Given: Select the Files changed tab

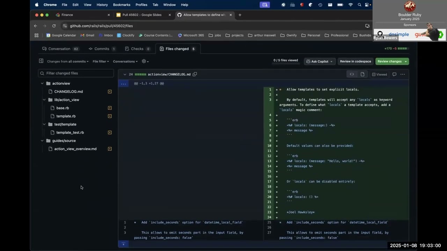Looking at the screenshot, I should pyautogui.click(x=177, y=49).
